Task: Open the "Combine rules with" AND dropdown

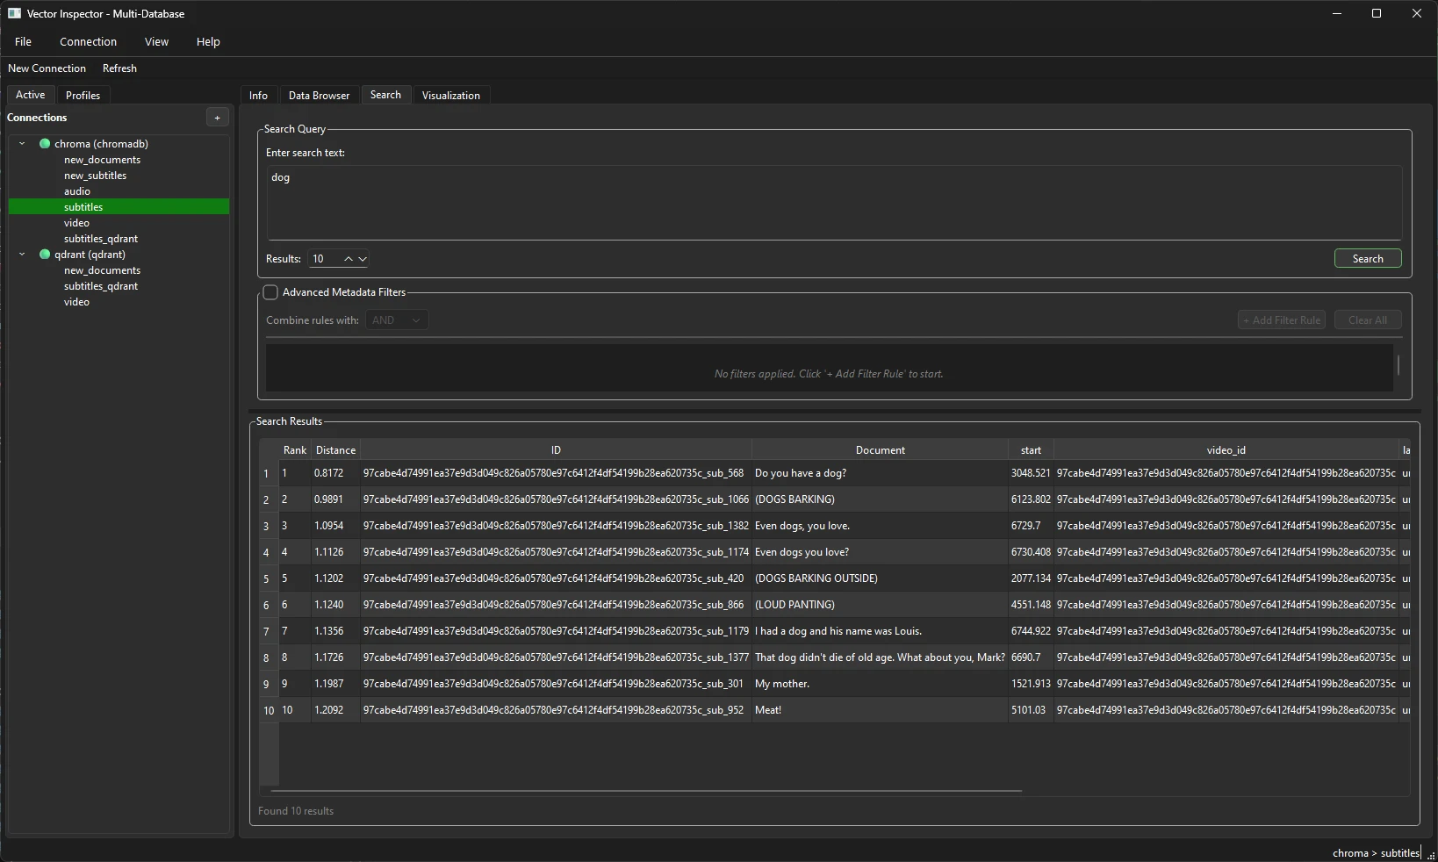Action: click(x=396, y=320)
